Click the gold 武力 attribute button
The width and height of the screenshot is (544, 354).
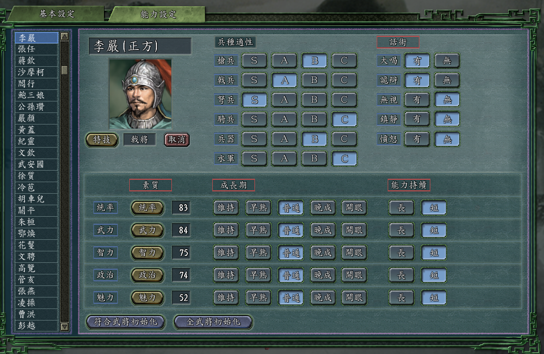pos(148,230)
